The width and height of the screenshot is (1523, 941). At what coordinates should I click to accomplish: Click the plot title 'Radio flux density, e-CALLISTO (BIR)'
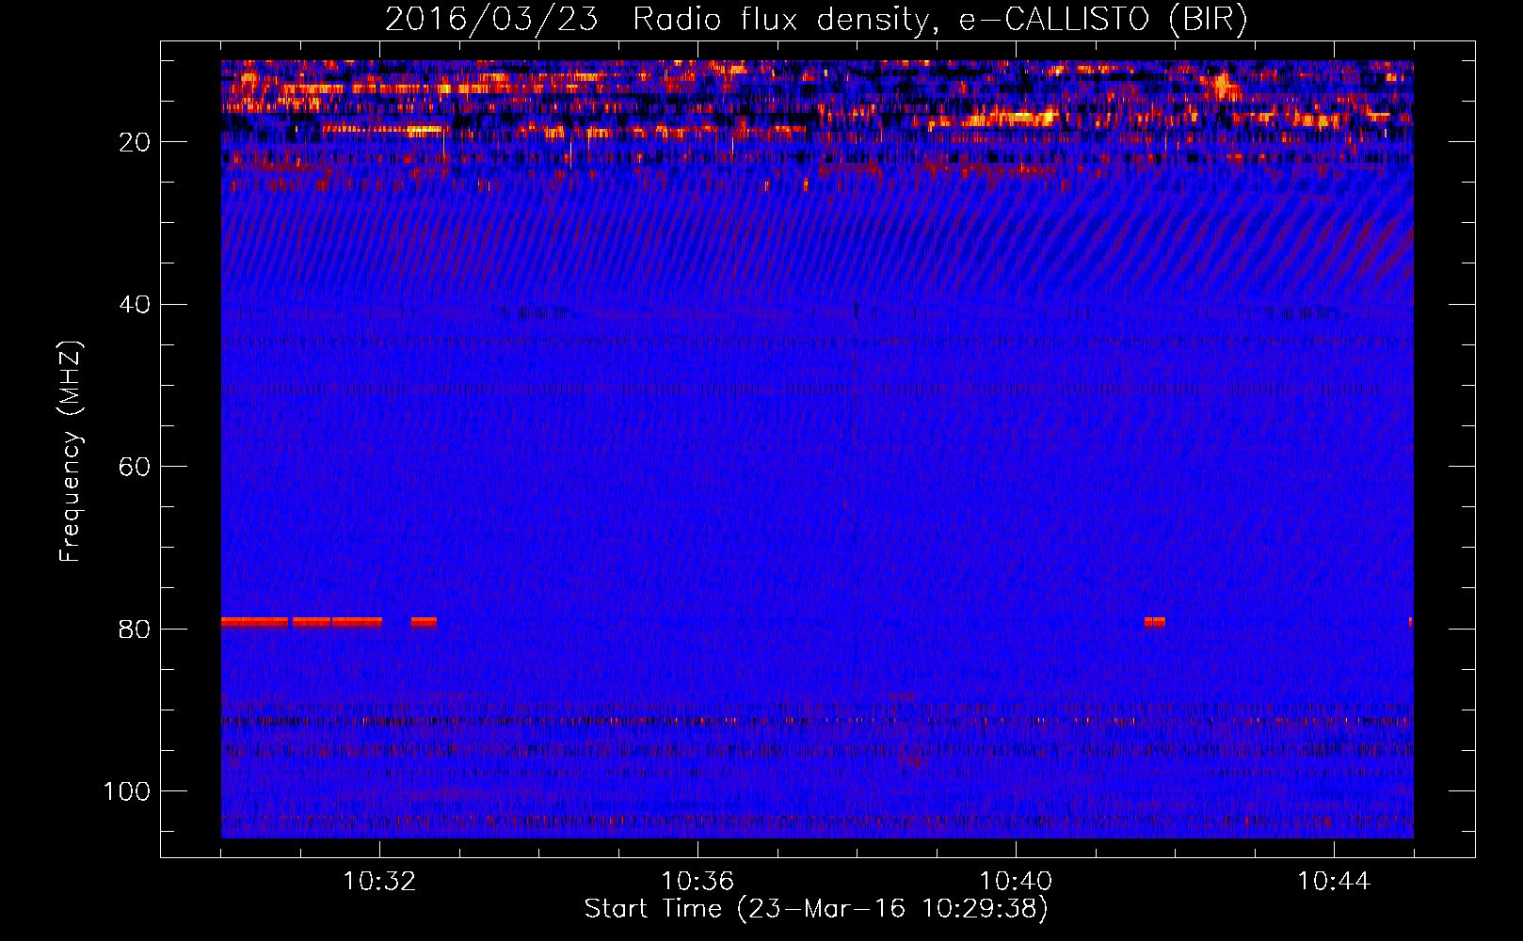click(x=939, y=19)
